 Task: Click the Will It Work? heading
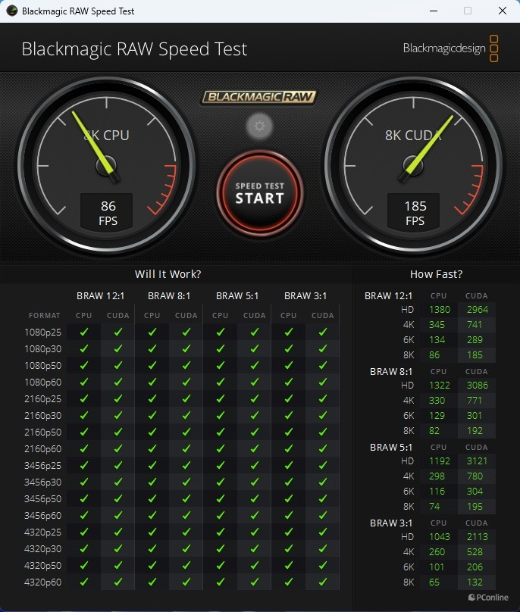click(168, 274)
